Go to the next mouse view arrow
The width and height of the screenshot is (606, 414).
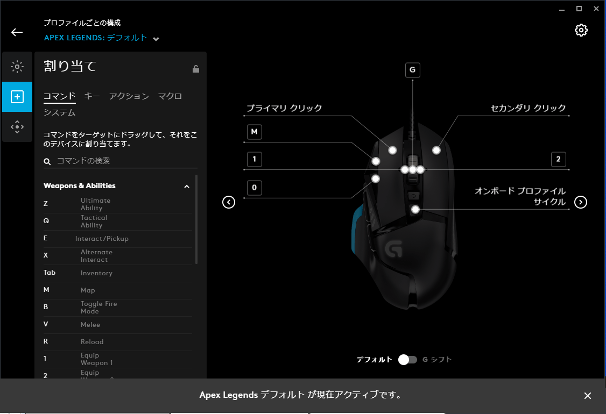click(x=581, y=202)
